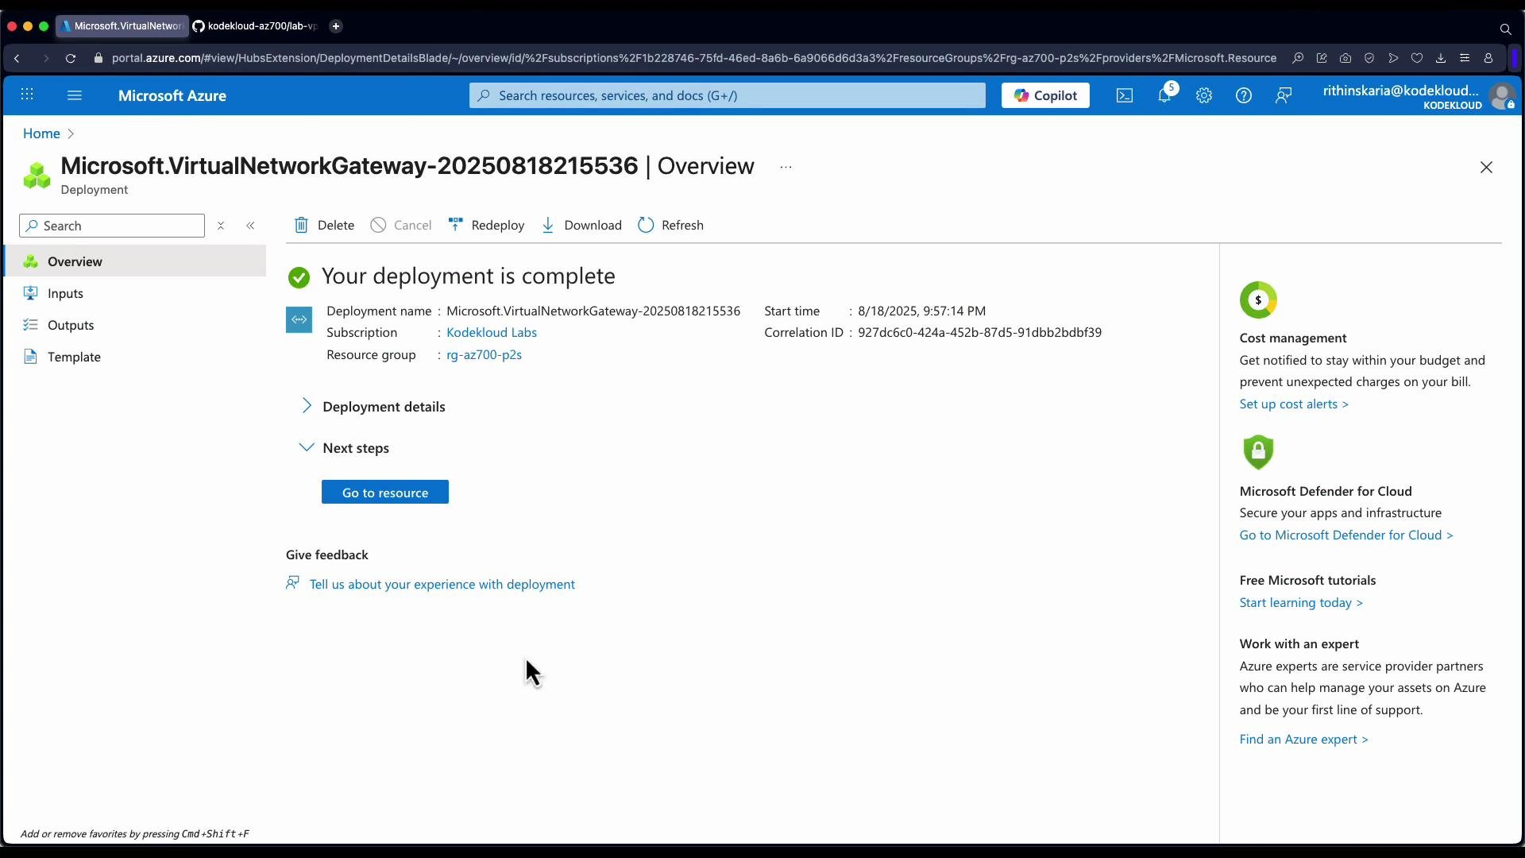Screen dimensions: 1525x858
Task: Click the browser heart favorites icon
Action: click(1417, 58)
